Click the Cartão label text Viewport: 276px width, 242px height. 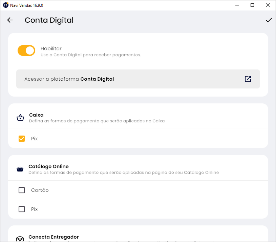pos(40,190)
